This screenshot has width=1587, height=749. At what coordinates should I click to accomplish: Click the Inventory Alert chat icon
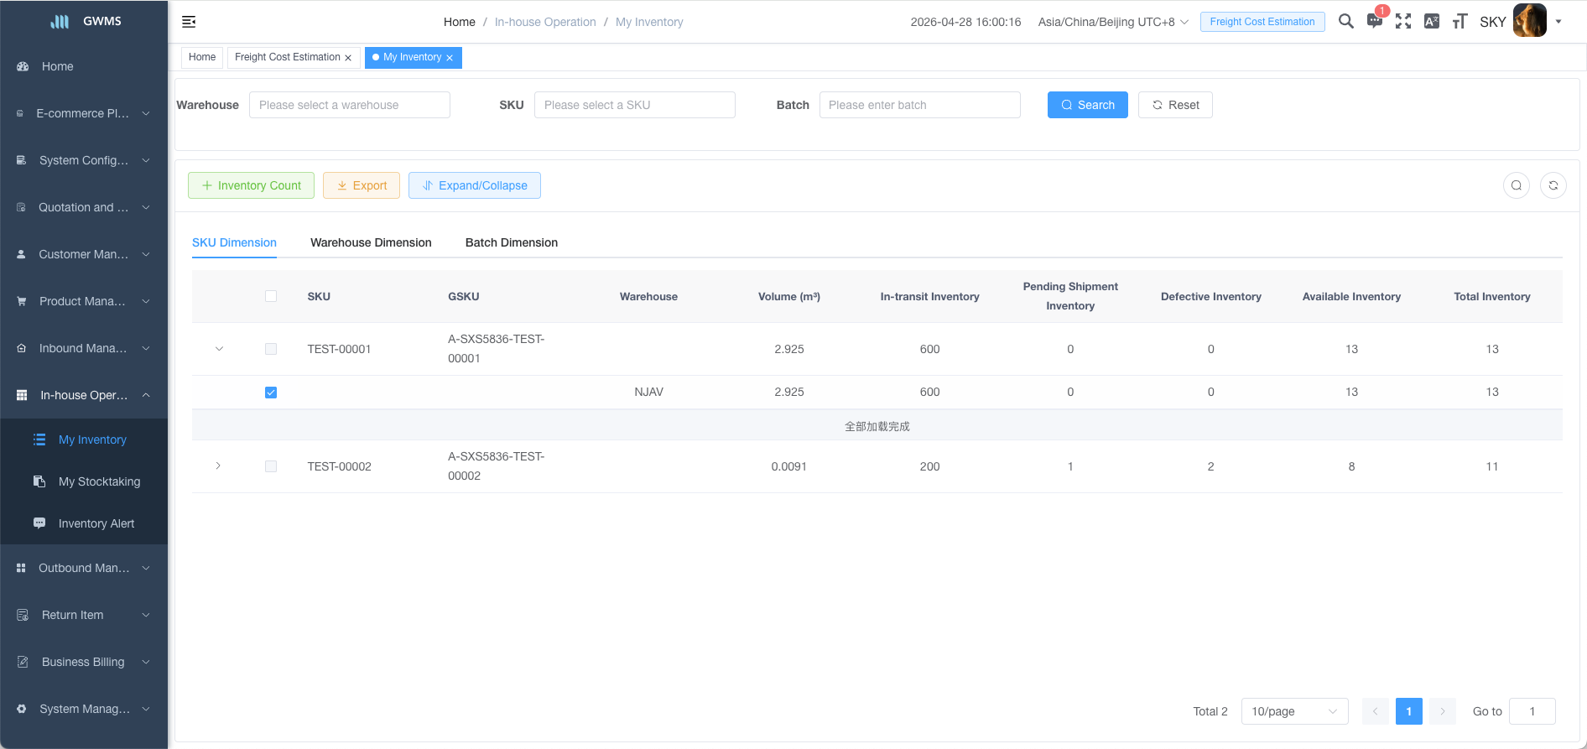pyautogui.click(x=39, y=523)
